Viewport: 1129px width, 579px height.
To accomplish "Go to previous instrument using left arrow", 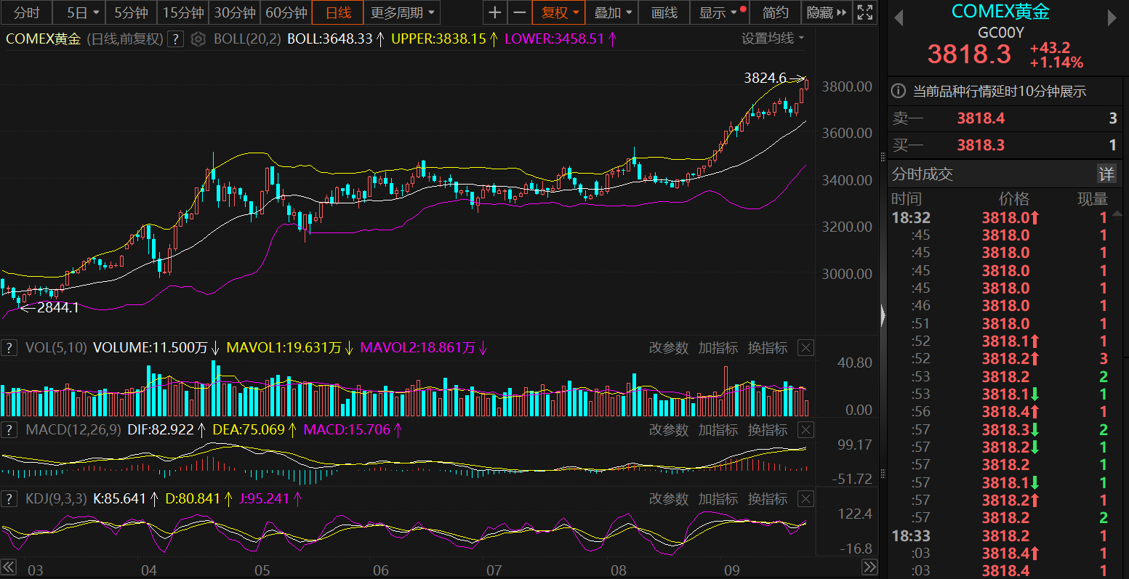I will tap(899, 18).
